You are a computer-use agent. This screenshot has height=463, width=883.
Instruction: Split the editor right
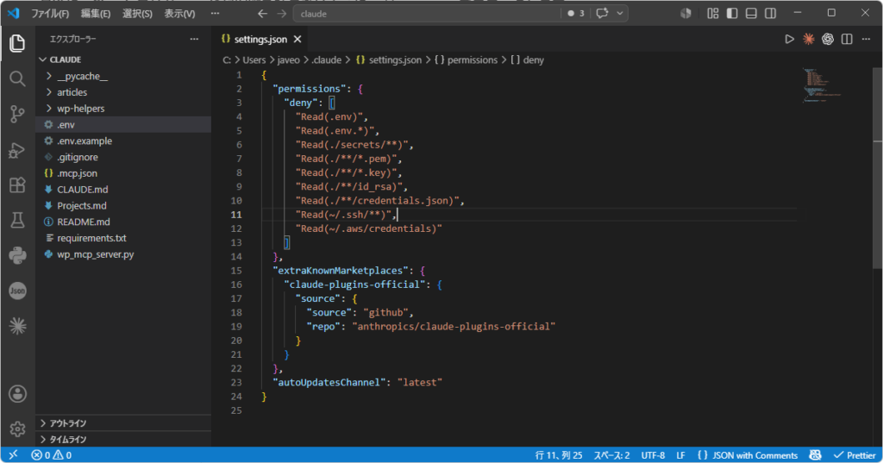click(847, 39)
